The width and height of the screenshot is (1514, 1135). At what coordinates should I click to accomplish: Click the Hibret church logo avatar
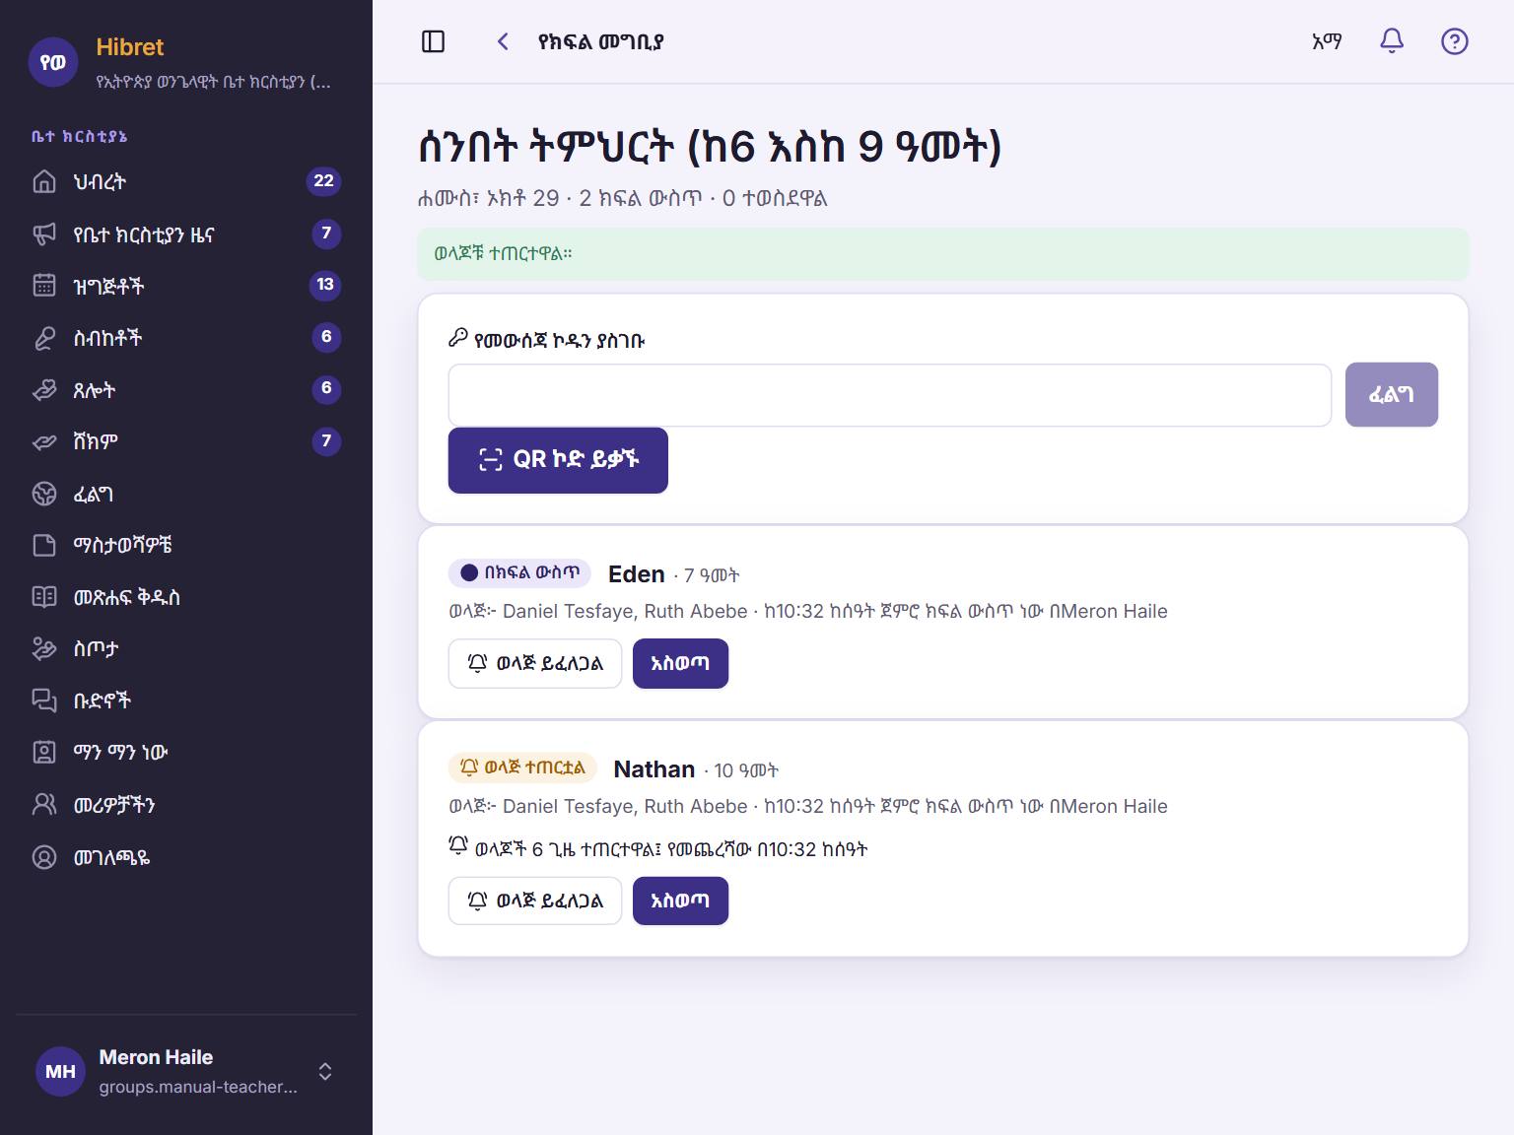(x=53, y=63)
